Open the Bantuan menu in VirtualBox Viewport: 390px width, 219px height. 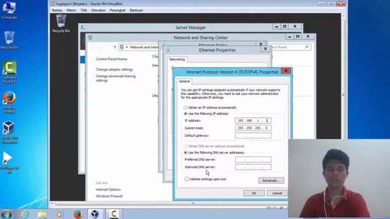pos(136,10)
